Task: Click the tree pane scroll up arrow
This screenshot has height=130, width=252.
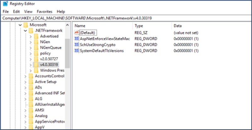Action: point(68,25)
